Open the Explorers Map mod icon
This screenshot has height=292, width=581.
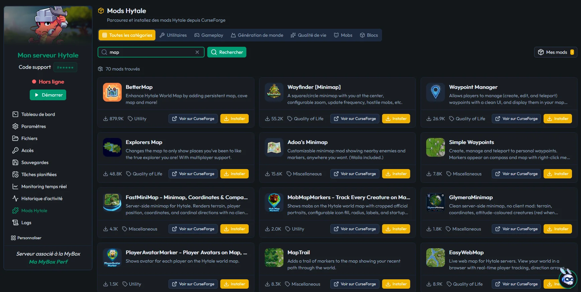click(x=112, y=147)
